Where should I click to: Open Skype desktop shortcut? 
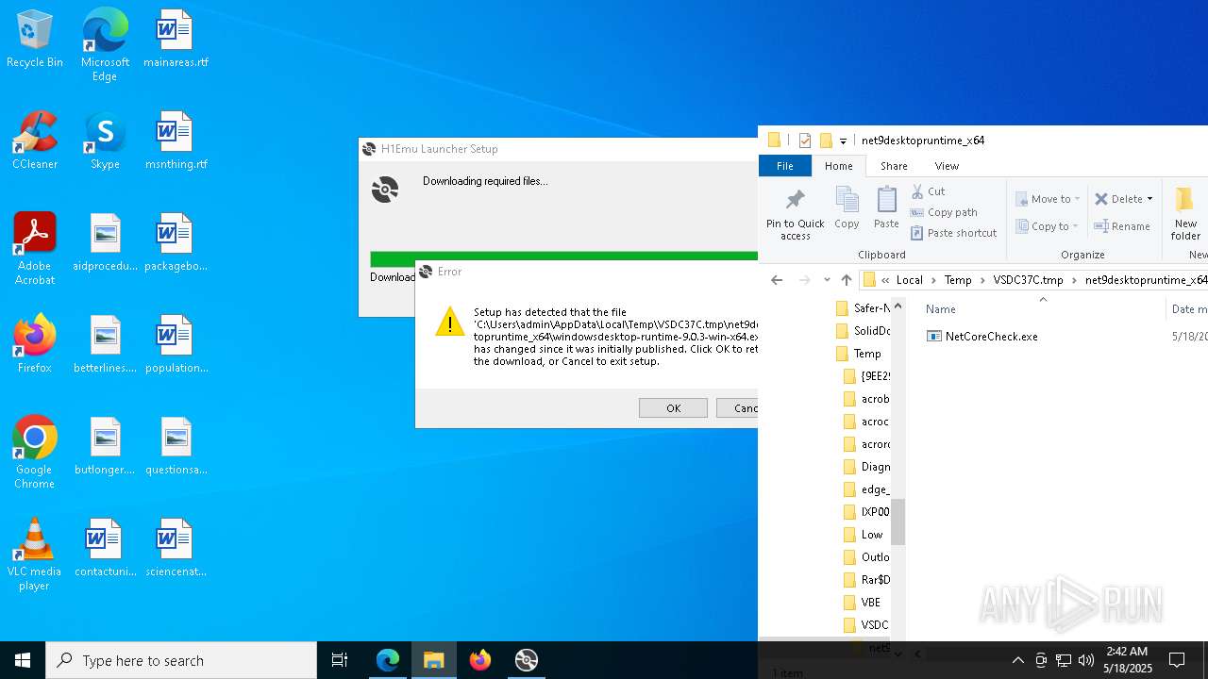105,141
